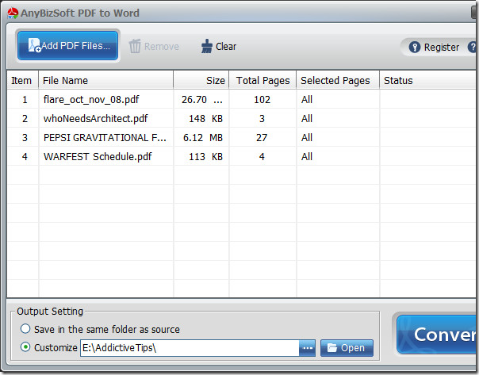Click the Remove trash can icon
This screenshot has width=479, height=375.
click(x=135, y=46)
